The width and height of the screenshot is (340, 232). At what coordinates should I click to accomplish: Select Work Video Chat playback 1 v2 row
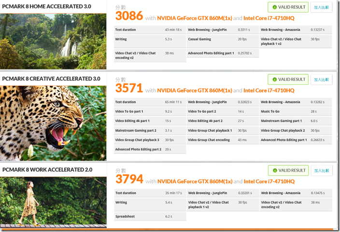click(x=223, y=205)
